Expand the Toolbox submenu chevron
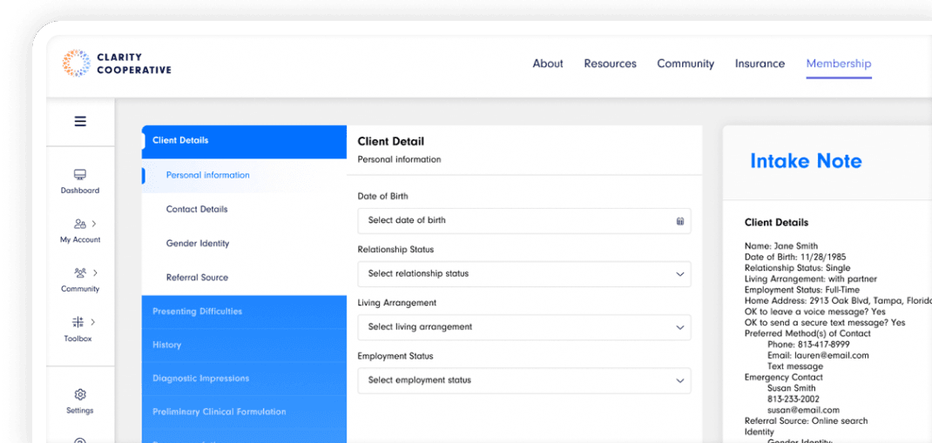Image resolution: width=932 pixels, height=443 pixels. pyautogui.click(x=93, y=322)
